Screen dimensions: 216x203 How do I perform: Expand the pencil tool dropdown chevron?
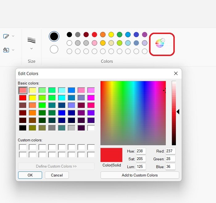point(13,36)
